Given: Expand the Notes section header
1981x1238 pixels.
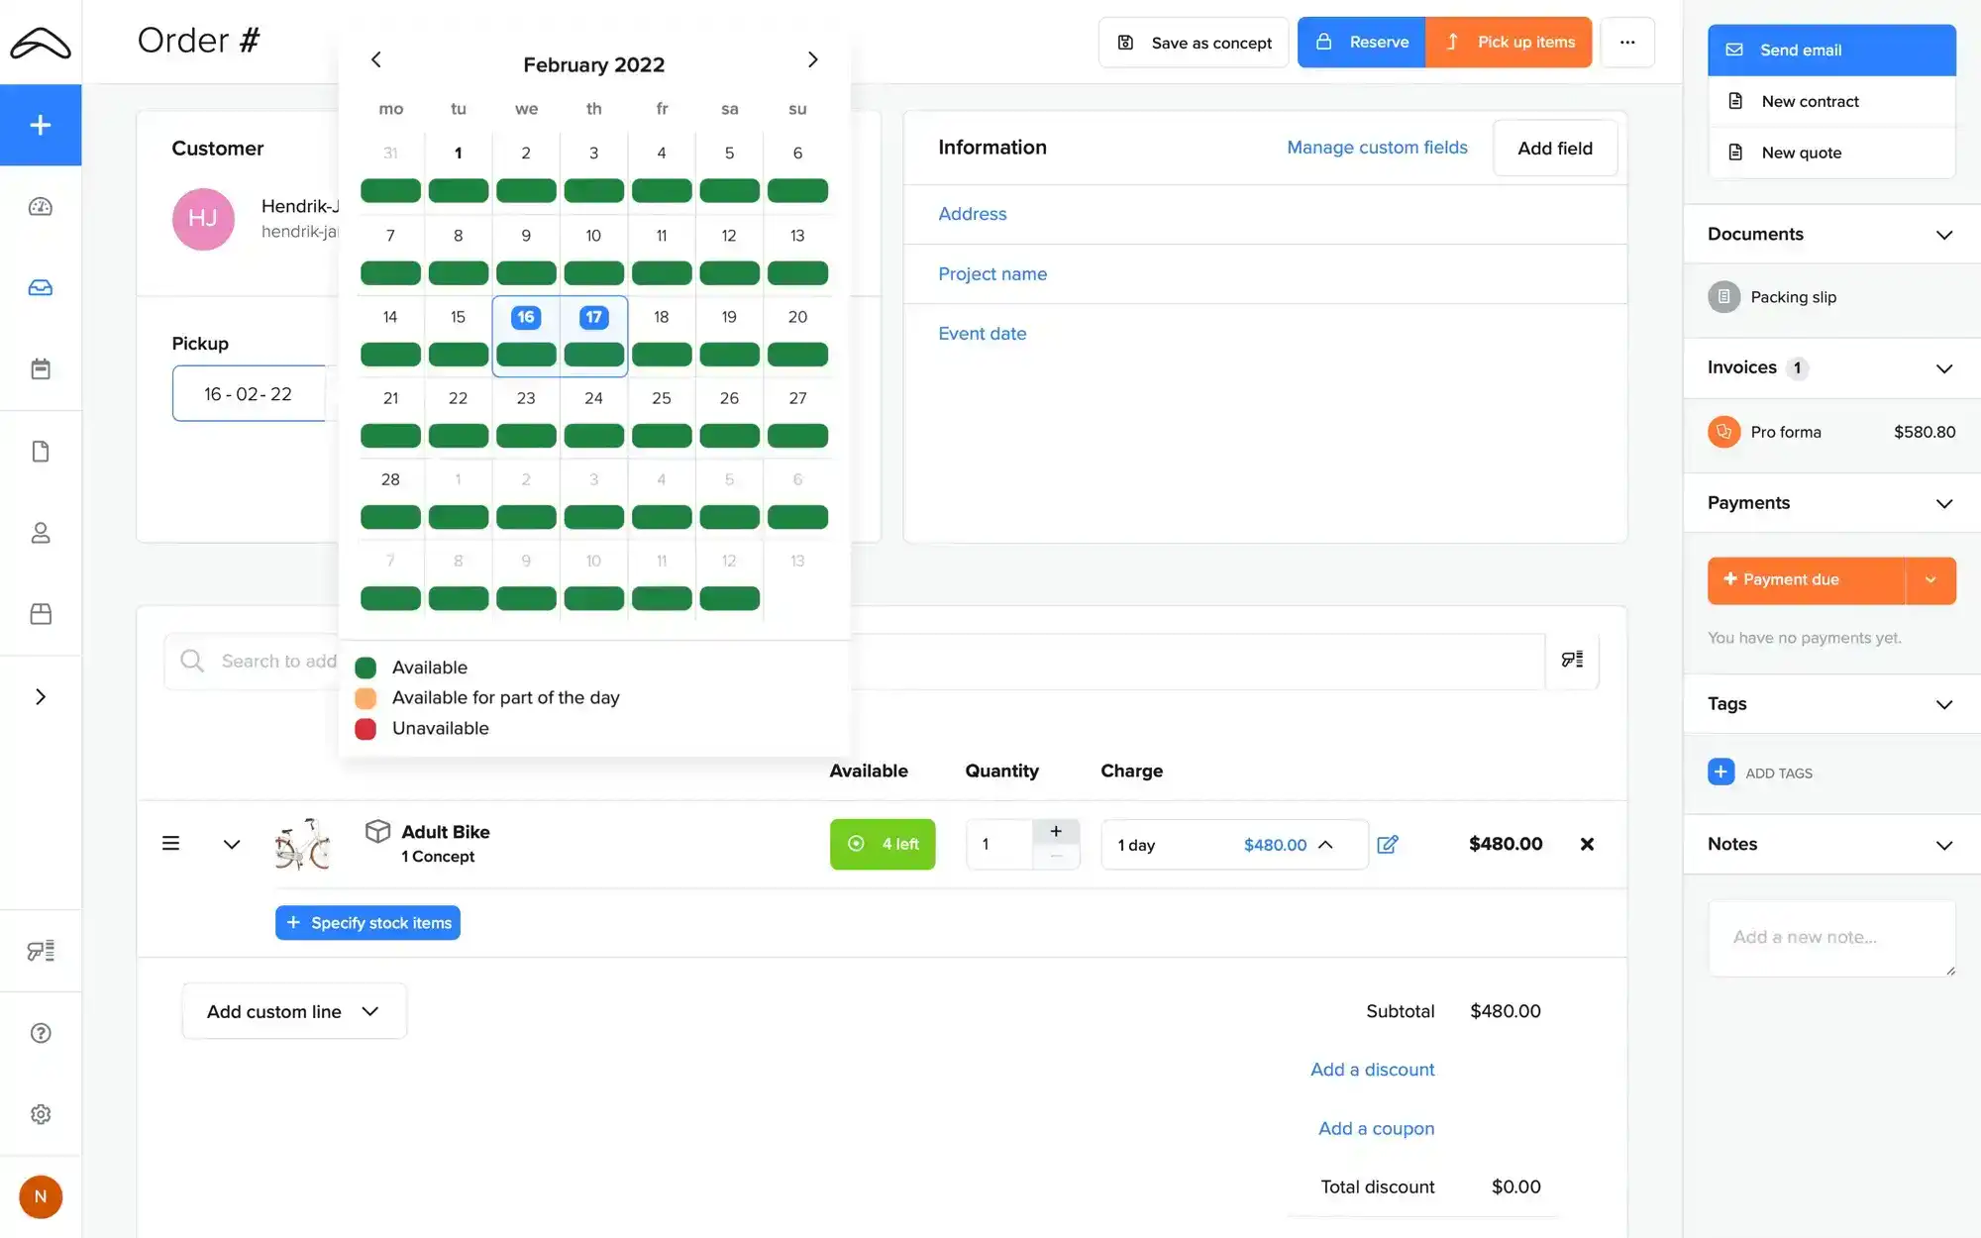Looking at the screenshot, I should [1943, 845].
